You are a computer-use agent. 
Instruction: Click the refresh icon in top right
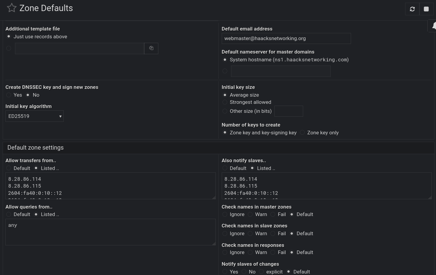(x=412, y=9)
